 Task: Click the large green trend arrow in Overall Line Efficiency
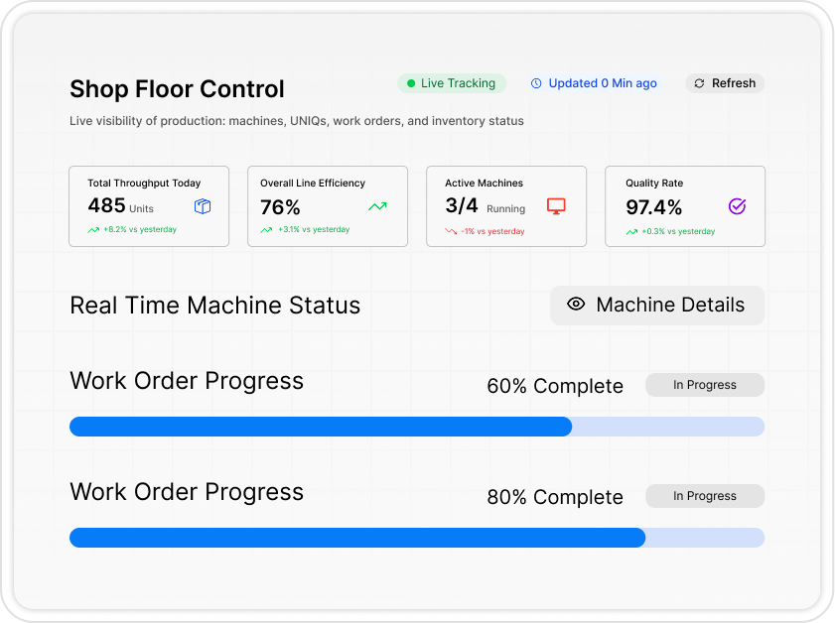[377, 206]
